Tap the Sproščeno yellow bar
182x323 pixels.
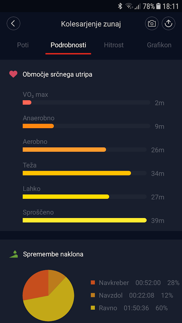pos(84,220)
